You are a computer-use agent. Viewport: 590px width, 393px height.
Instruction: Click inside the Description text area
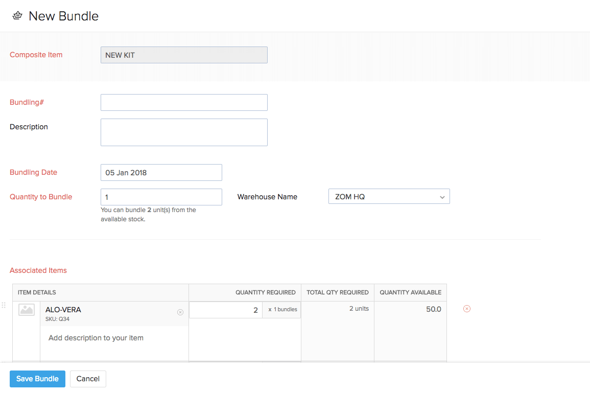point(184,132)
